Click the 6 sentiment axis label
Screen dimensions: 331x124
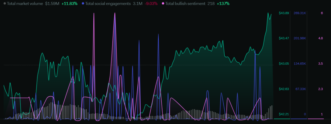(322, 13)
